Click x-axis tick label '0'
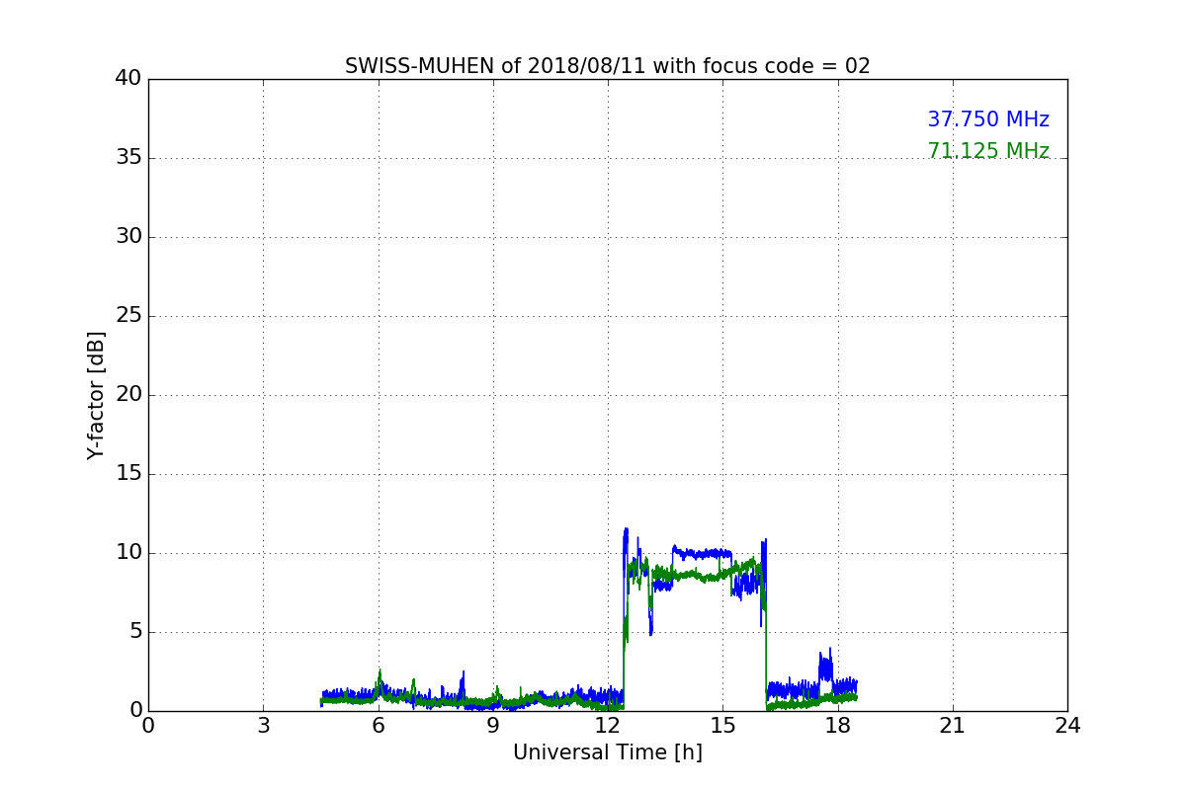 pos(148,725)
